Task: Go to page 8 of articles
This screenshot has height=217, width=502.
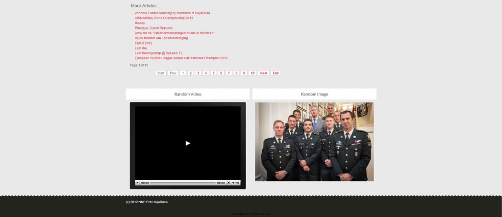Action: click(236, 73)
